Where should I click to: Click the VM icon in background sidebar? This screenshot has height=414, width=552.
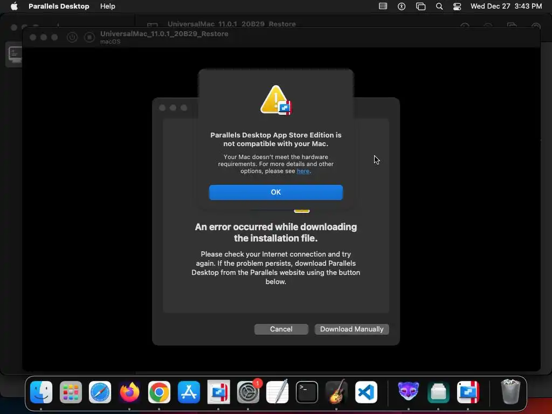click(x=15, y=54)
